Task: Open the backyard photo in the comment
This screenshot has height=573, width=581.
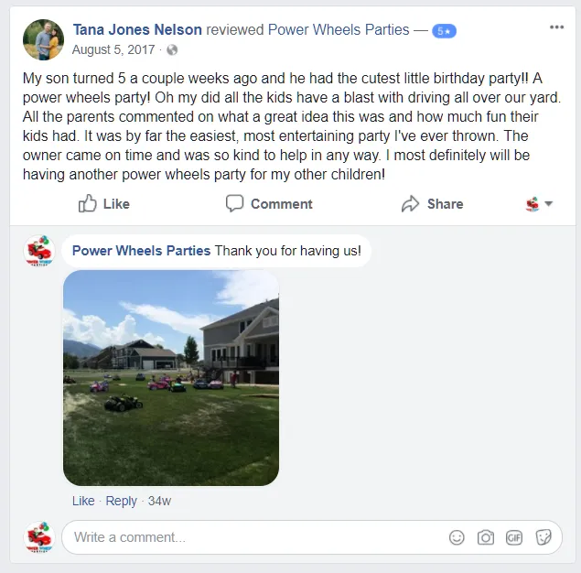Action: coord(171,378)
